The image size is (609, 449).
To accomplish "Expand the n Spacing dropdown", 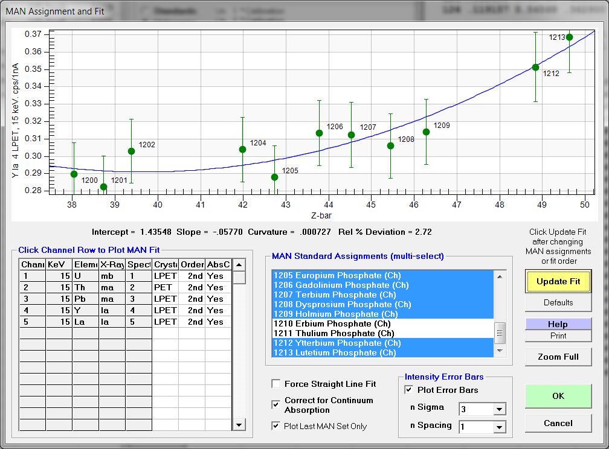I will (x=498, y=427).
